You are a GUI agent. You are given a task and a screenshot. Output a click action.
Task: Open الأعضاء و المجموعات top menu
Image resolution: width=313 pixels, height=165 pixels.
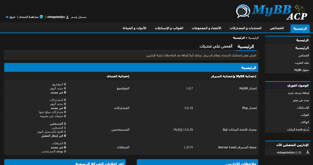[x=206, y=28]
